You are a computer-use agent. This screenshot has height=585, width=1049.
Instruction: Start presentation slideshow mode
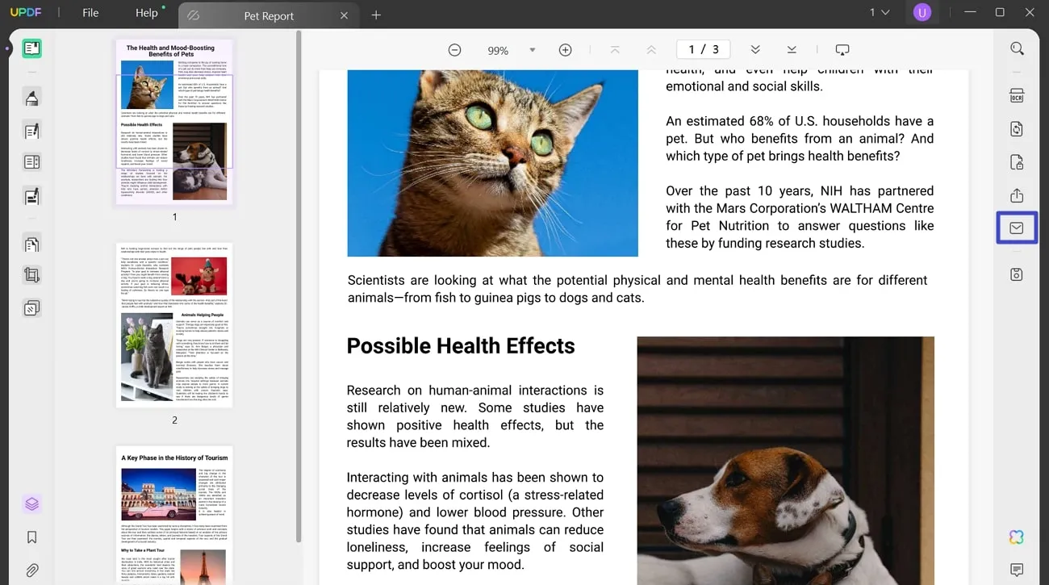pos(842,50)
